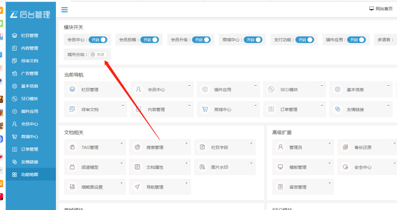
Task: Add 栏目字段 to navigation with plus
Action: tap(251, 143)
